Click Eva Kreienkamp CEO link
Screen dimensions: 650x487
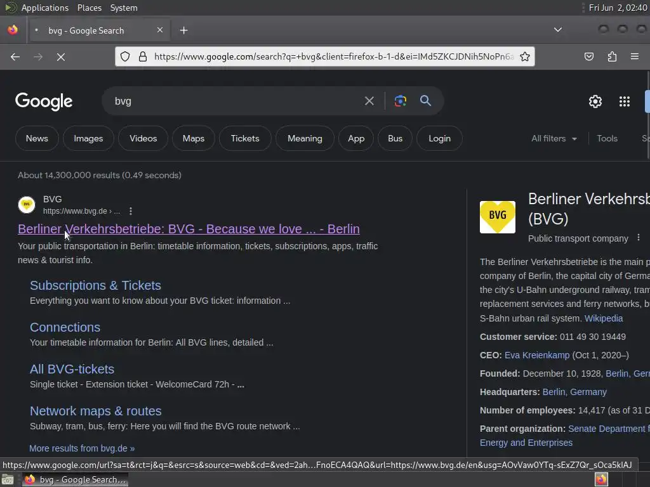pyautogui.click(x=537, y=355)
